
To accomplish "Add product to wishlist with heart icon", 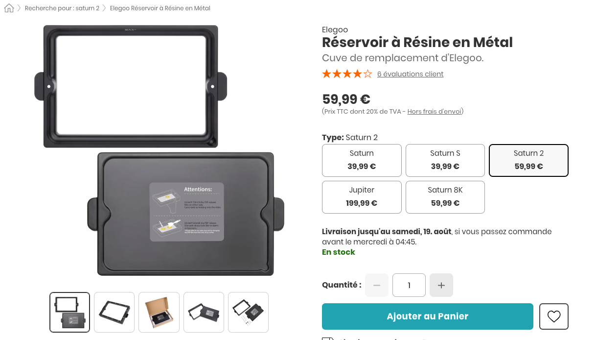I will click(x=554, y=316).
